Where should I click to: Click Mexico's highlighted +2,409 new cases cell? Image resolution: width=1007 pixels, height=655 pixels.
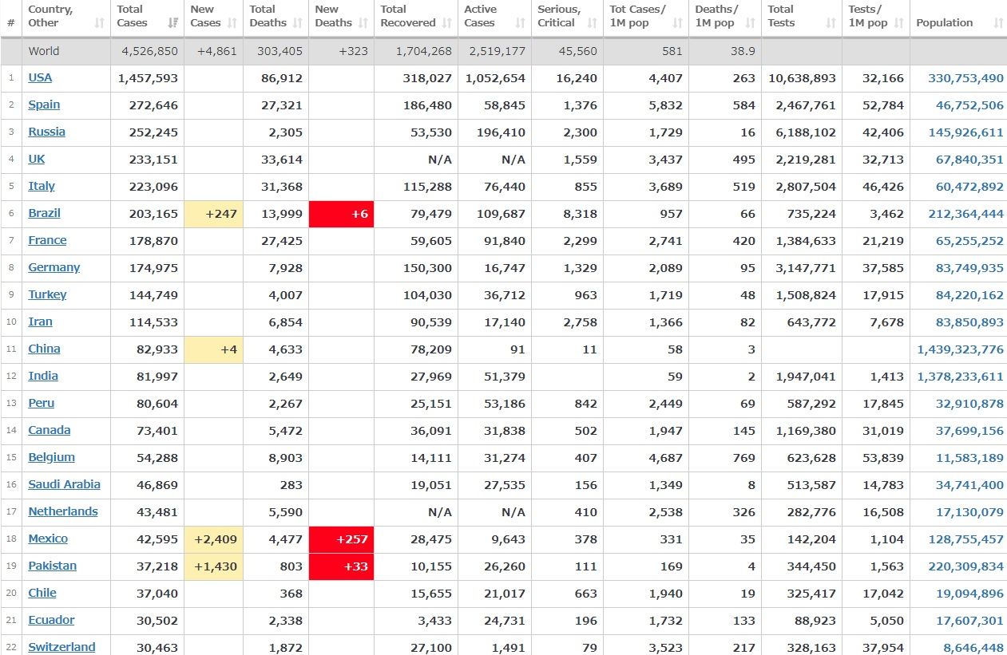[x=213, y=539]
